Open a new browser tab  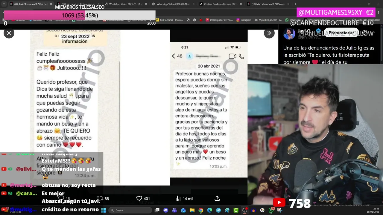point(296,4)
